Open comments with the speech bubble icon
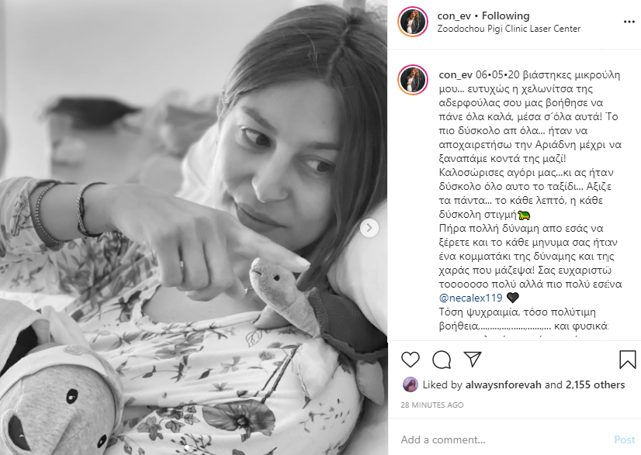 click(x=442, y=360)
